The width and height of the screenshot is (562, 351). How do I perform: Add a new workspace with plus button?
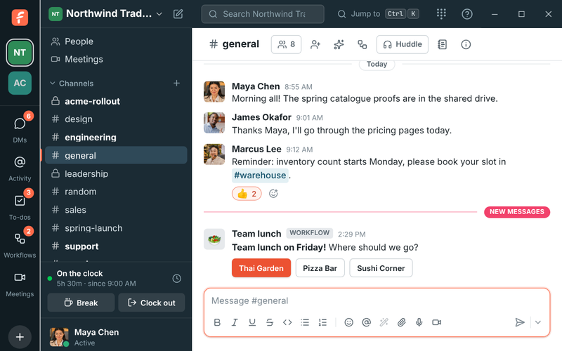(20, 337)
